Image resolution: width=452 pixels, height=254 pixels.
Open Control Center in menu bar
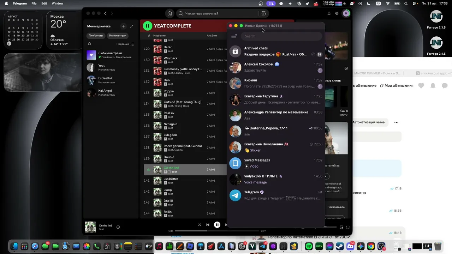coord(415,4)
